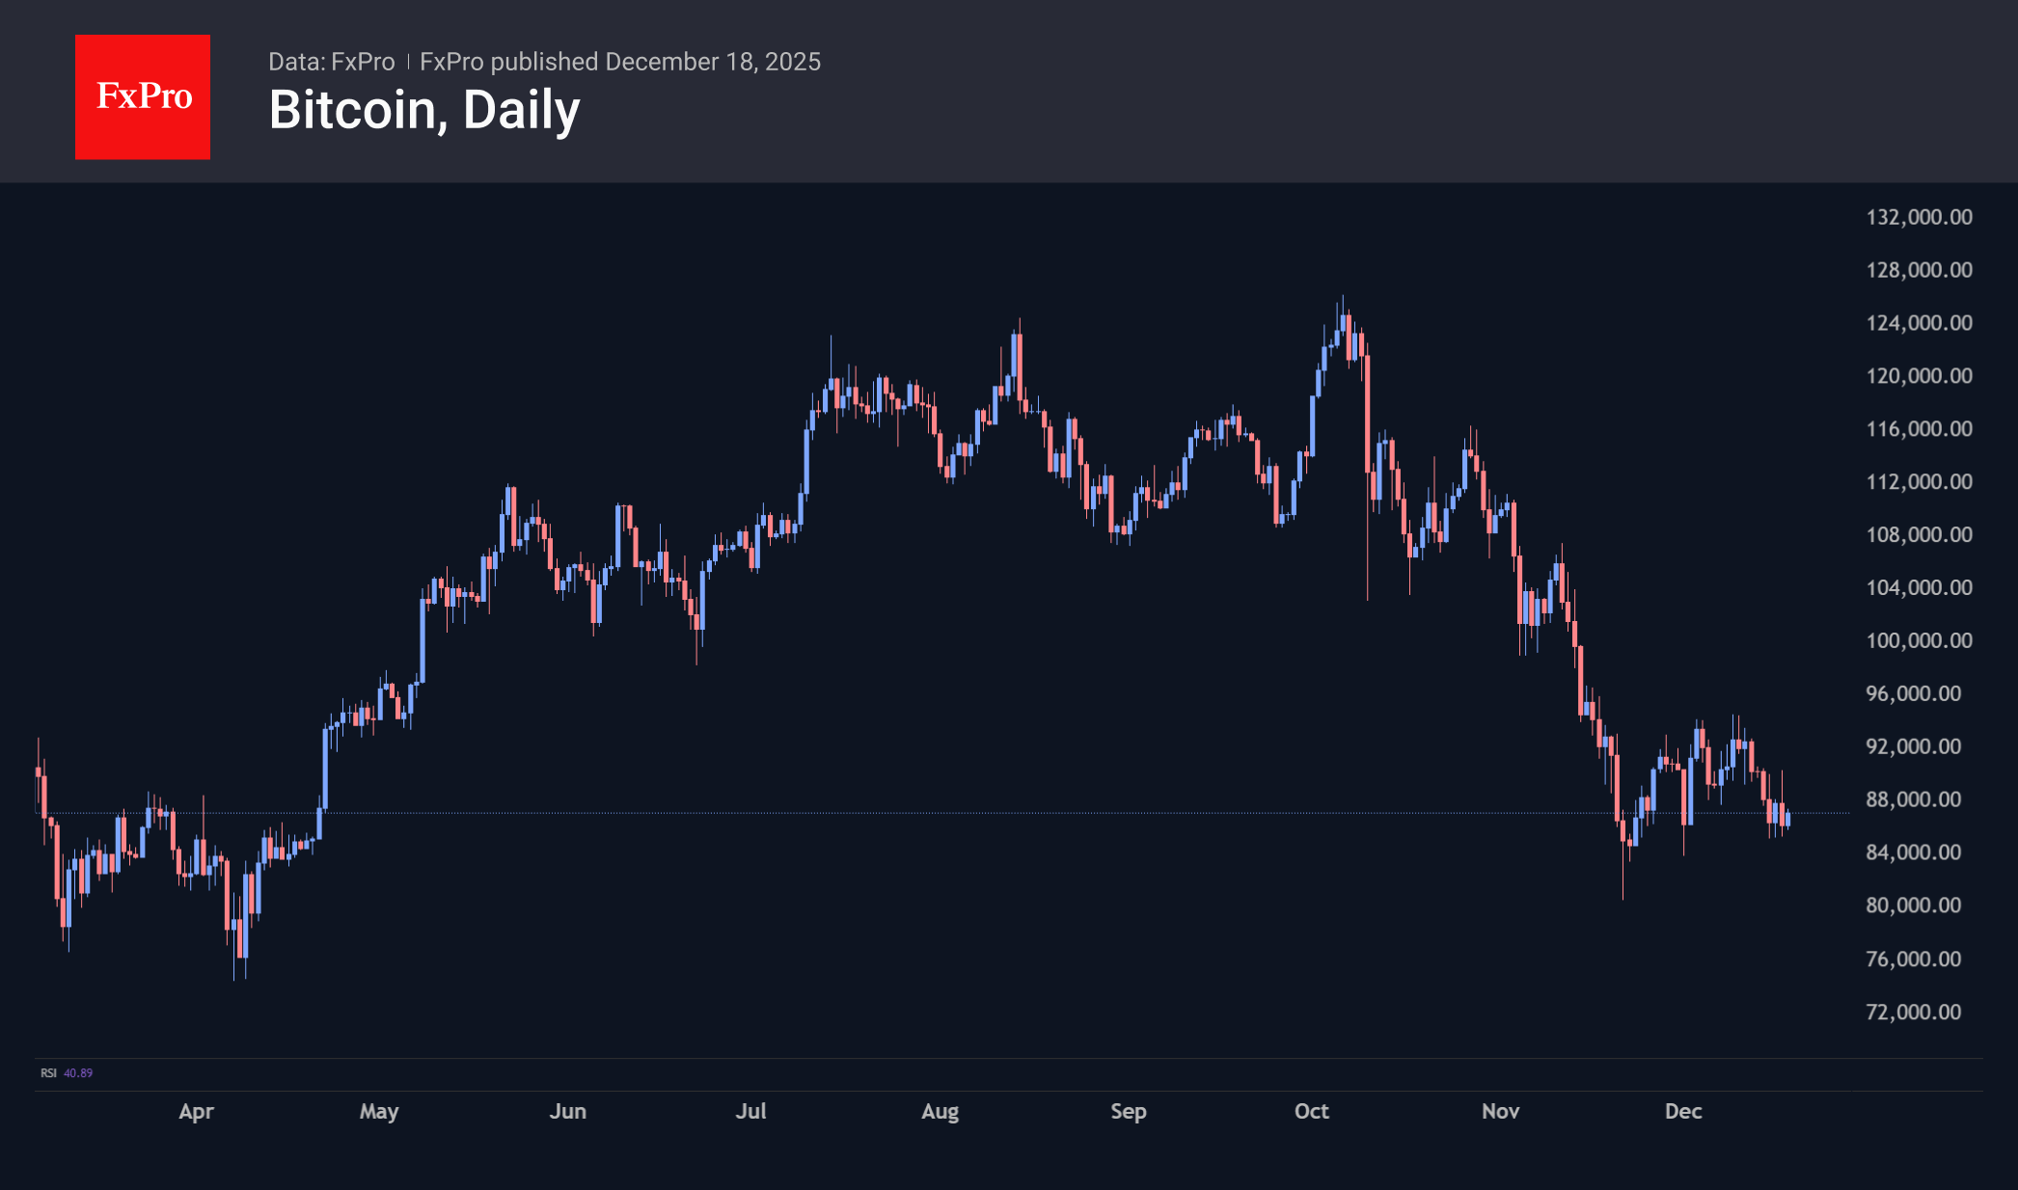
Task: Select the Jun label on time axis
Action: click(567, 1111)
